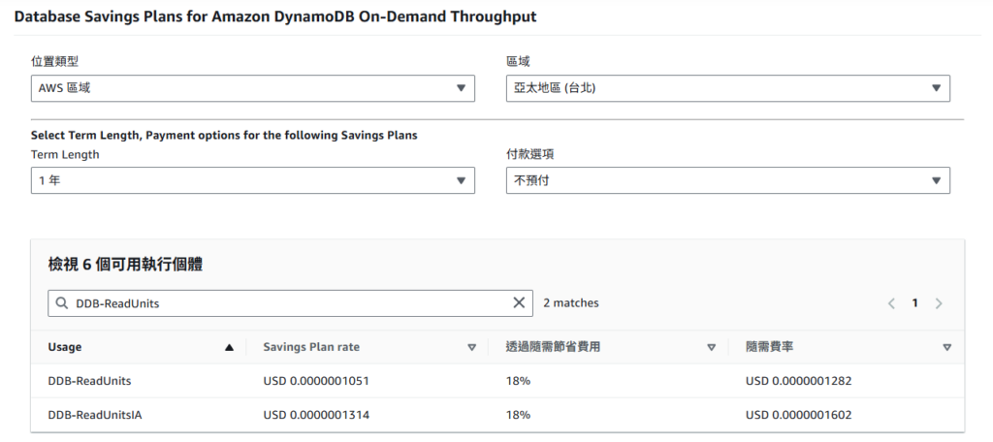The width and height of the screenshot is (993, 442).
Task: Click the Usage column header
Action: (x=65, y=347)
